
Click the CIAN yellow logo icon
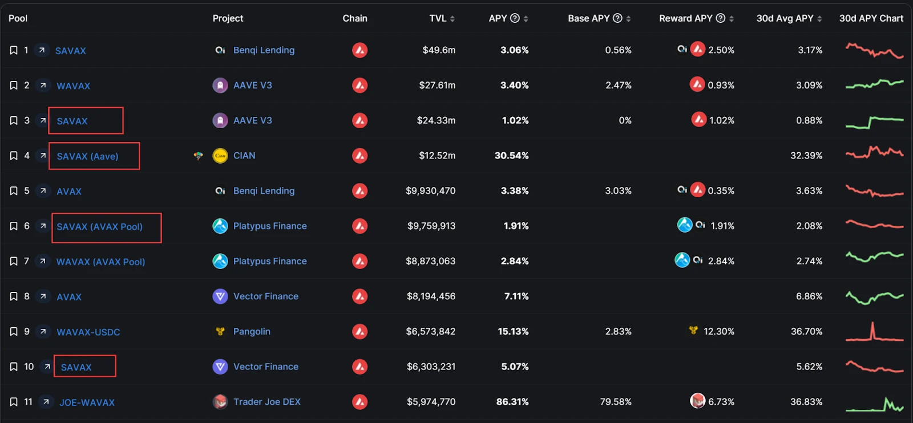[220, 156]
